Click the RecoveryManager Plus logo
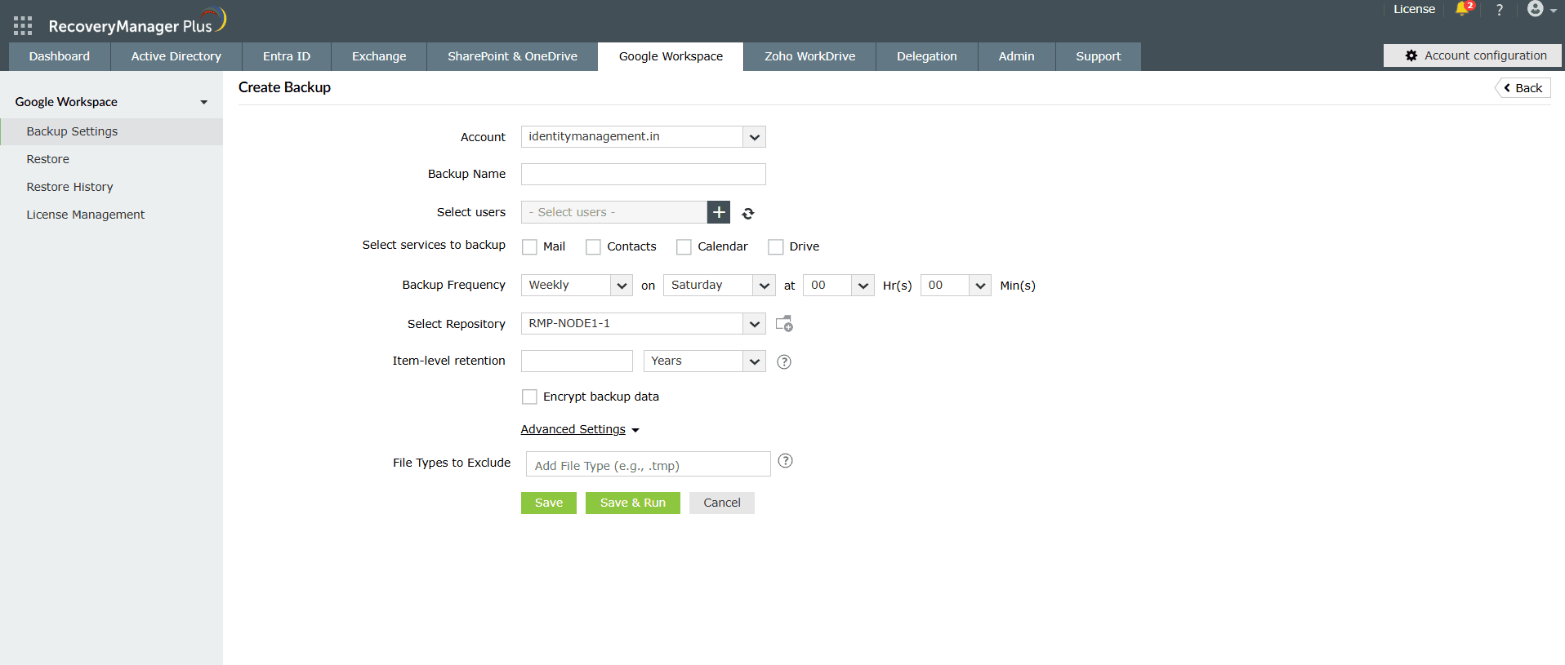 137,22
